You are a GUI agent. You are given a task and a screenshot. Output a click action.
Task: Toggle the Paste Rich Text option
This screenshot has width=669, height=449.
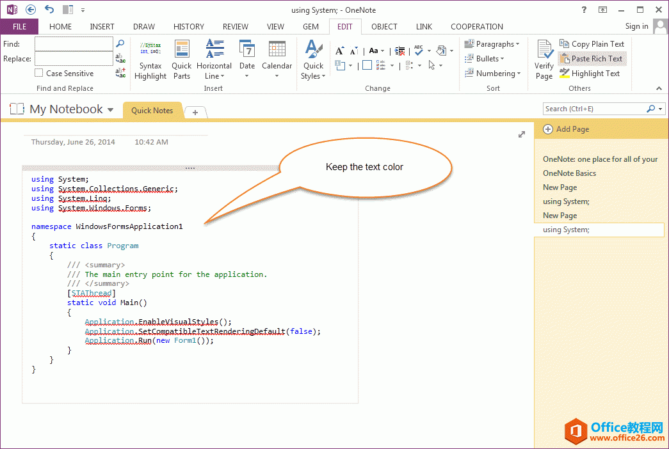591,59
